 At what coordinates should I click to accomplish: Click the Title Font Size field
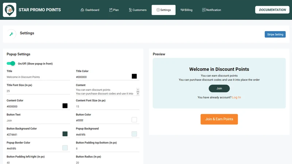tap(38, 91)
